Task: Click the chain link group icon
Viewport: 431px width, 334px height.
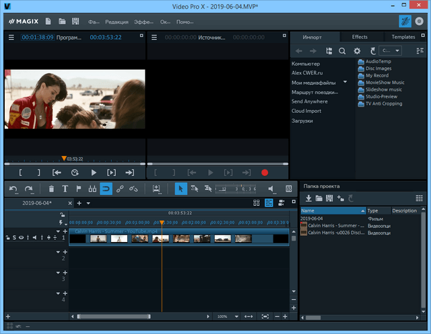Action: 120,190
